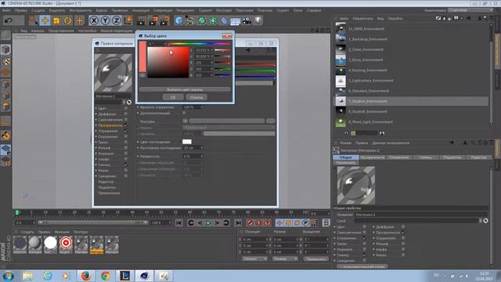Viewport: 501px width, 282px height.
Task: Open the Объект dropdown in Coordinates Manager
Action: [254, 258]
